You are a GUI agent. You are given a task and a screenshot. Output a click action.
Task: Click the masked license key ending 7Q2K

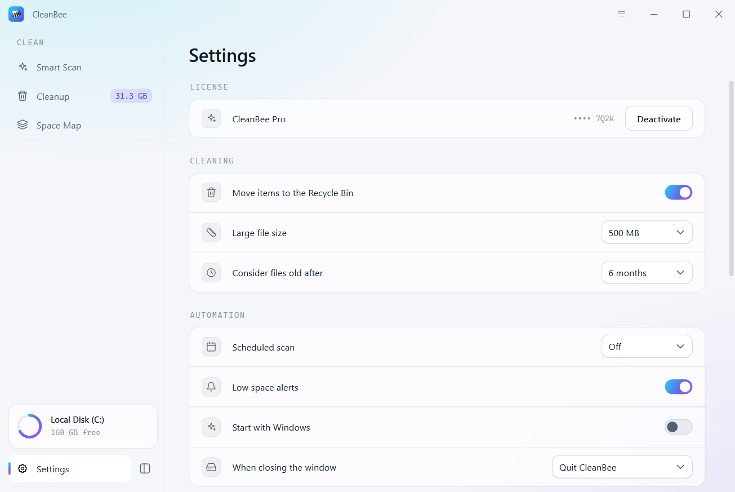pyautogui.click(x=594, y=119)
